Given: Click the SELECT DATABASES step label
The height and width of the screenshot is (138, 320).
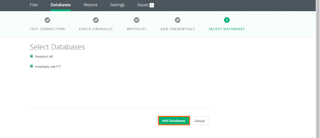Looking at the screenshot, I should pyautogui.click(x=227, y=29).
